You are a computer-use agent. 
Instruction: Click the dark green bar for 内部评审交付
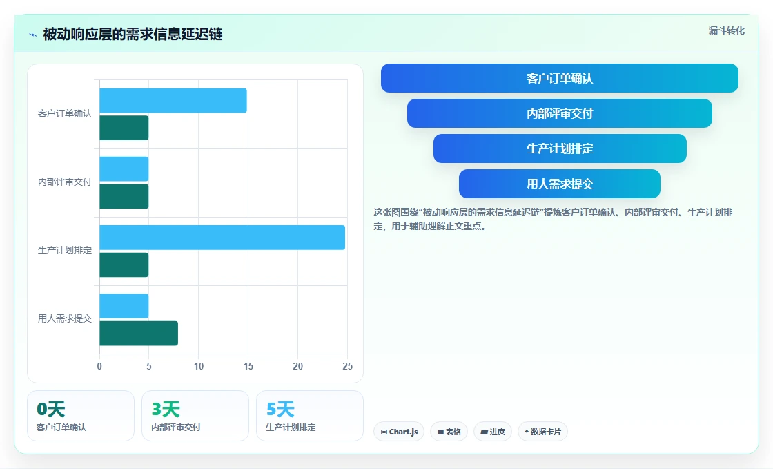pyautogui.click(x=124, y=196)
